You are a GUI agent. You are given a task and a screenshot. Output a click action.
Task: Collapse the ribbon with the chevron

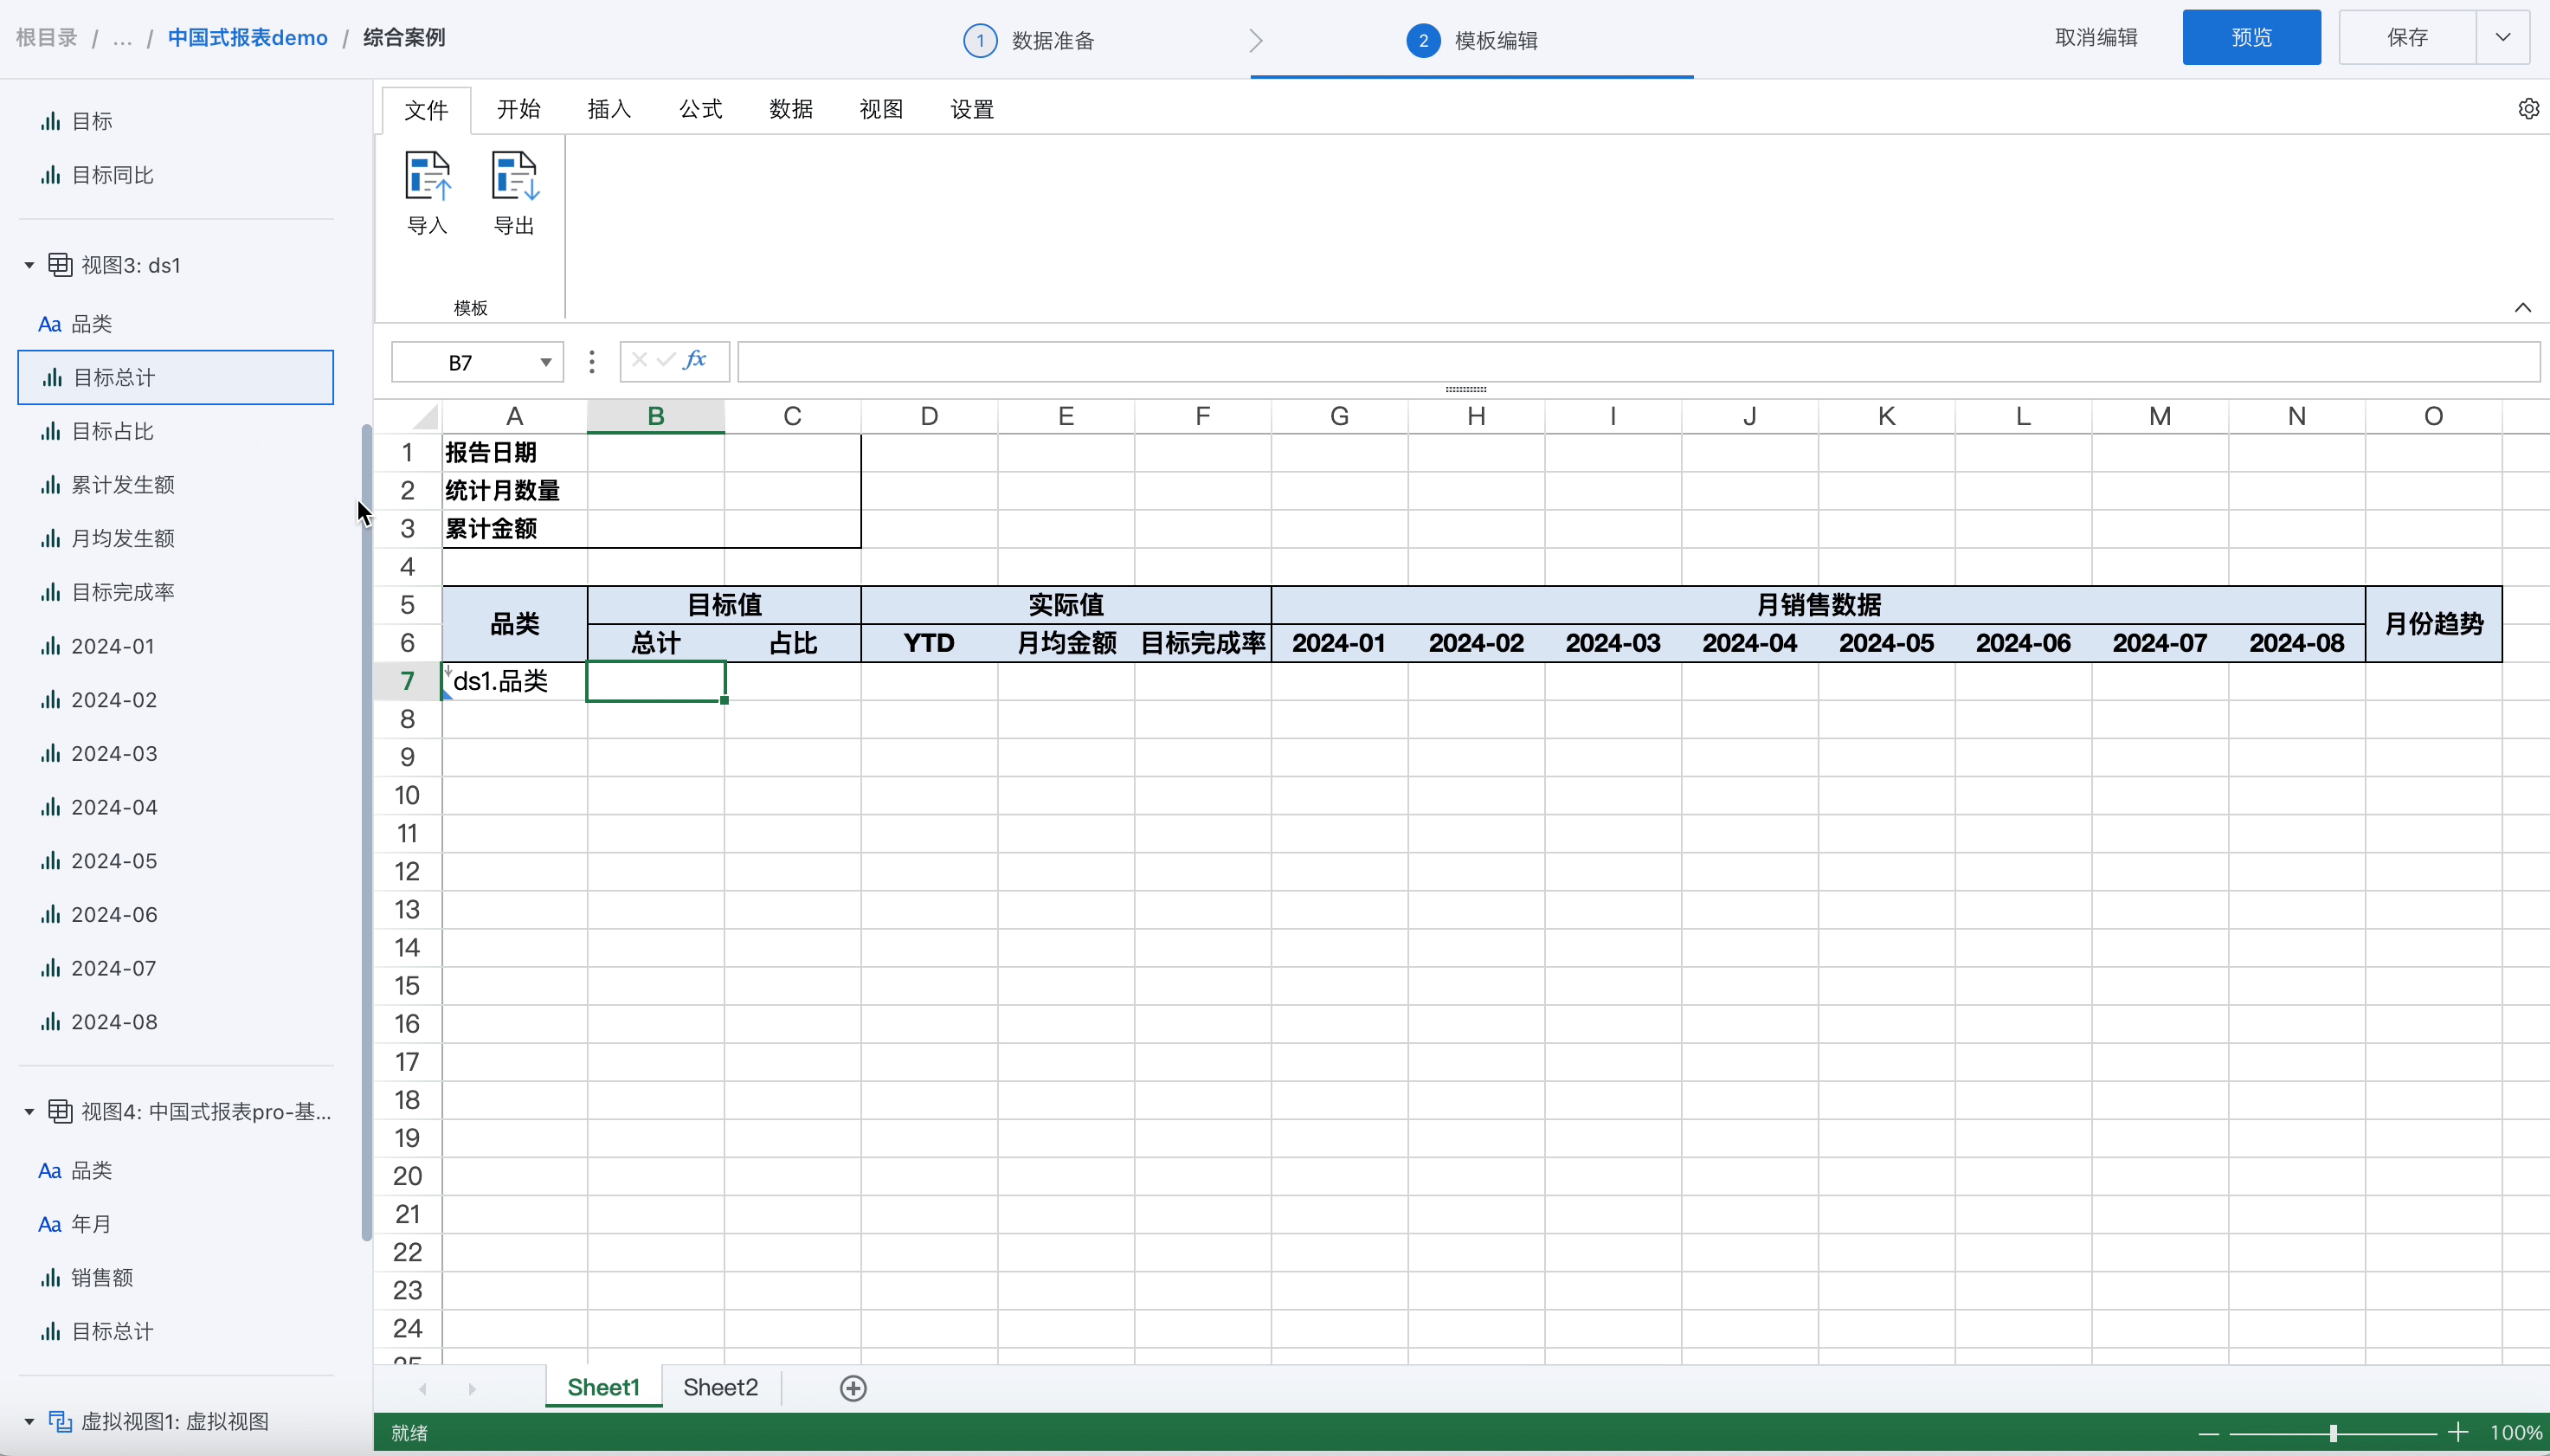pyautogui.click(x=2523, y=308)
